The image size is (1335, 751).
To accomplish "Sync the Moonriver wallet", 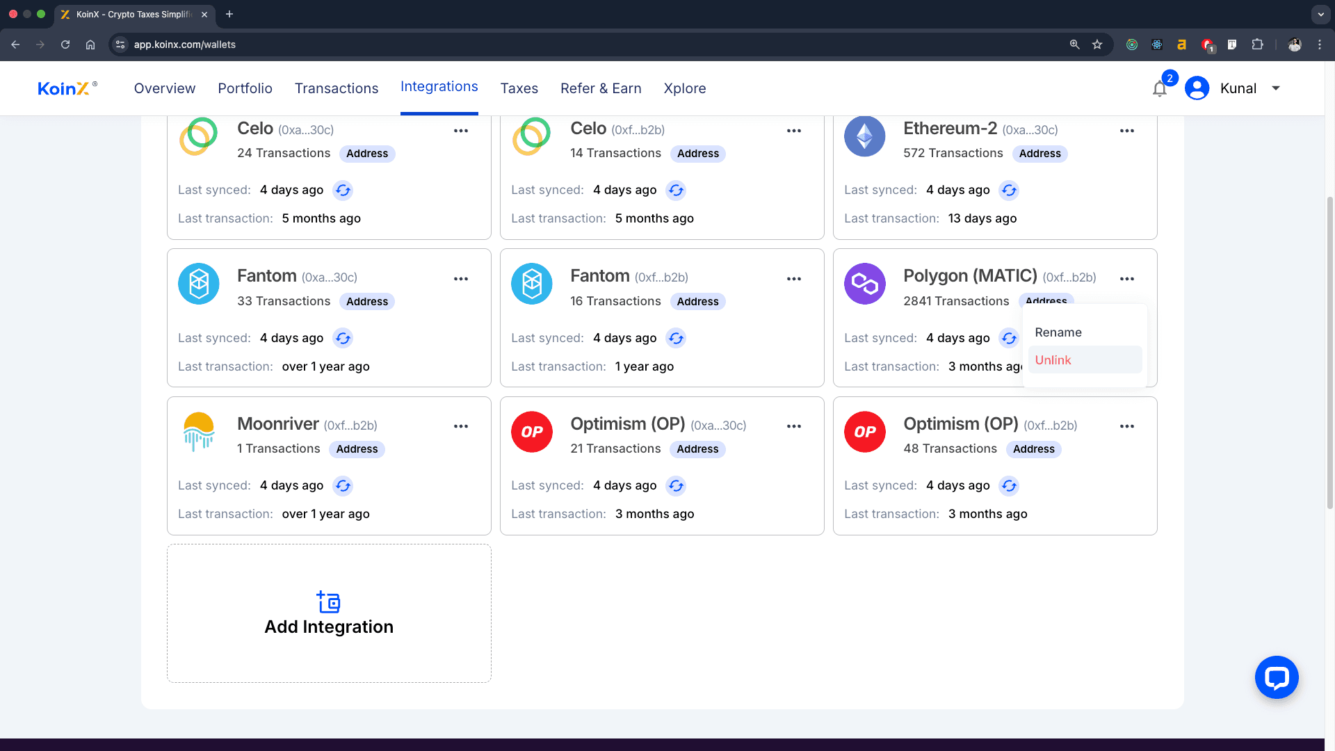I will coord(343,485).
